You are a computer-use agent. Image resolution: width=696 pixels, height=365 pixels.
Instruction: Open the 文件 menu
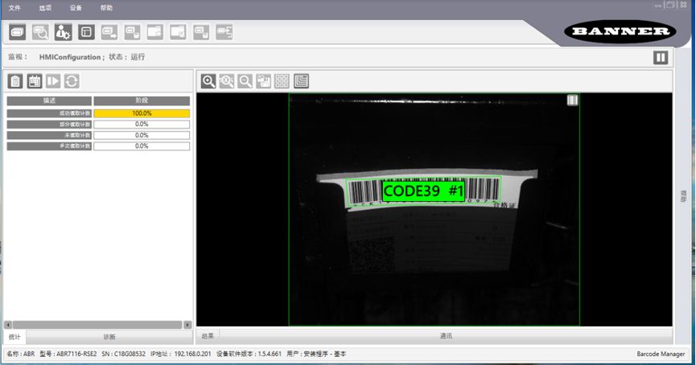pos(14,8)
